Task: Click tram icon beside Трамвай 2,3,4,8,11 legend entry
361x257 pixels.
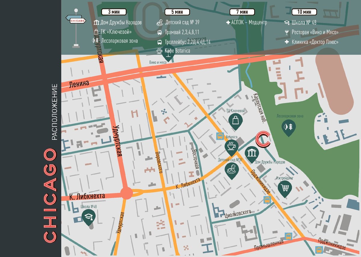Action: point(160,32)
